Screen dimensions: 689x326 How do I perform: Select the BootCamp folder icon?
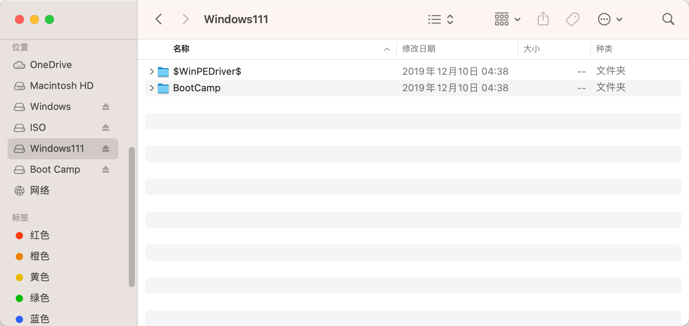pos(163,88)
